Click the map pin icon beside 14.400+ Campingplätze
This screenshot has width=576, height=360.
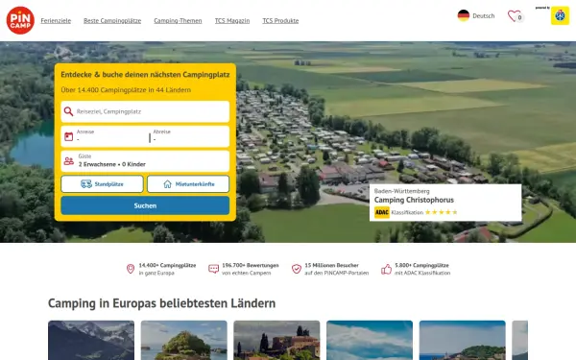click(x=131, y=269)
